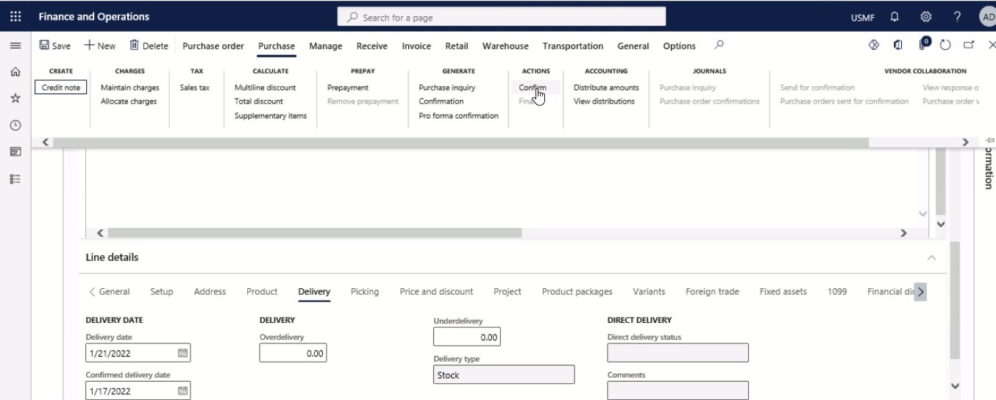Open Modules list icon in sidebar
This screenshot has height=400, width=996.
(x=15, y=178)
